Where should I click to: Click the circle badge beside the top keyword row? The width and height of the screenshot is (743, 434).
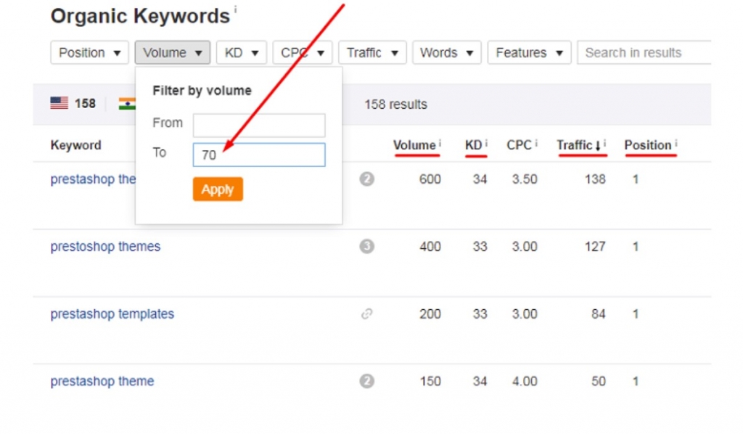click(366, 179)
